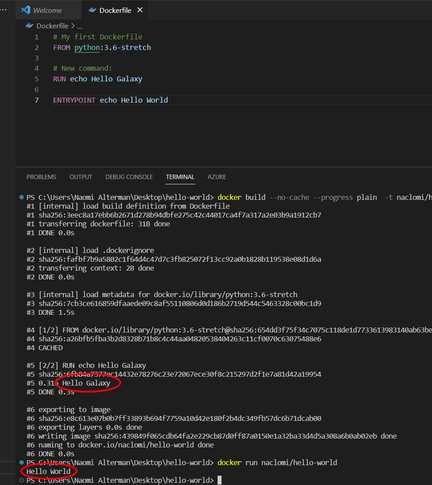Switch to the Welcome tab

(48, 10)
